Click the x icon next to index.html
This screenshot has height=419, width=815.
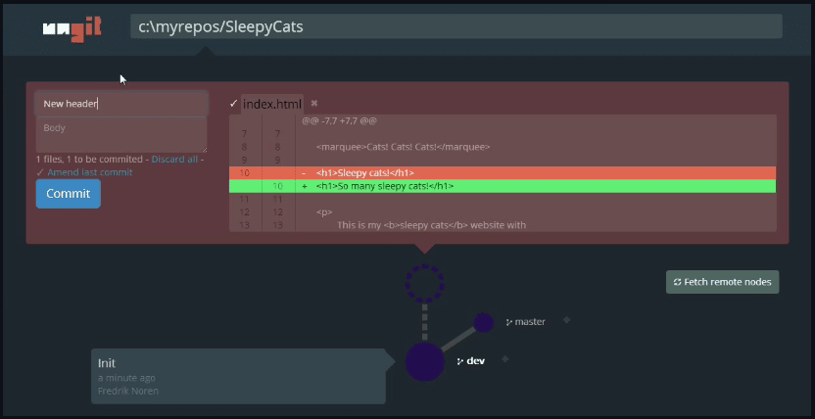click(313, 104)
